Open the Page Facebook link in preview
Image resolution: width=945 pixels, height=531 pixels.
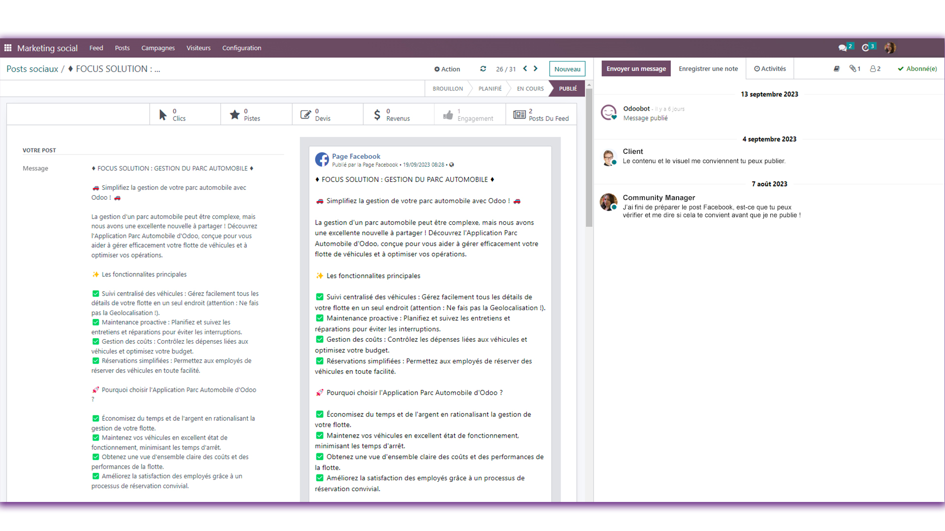356,156
